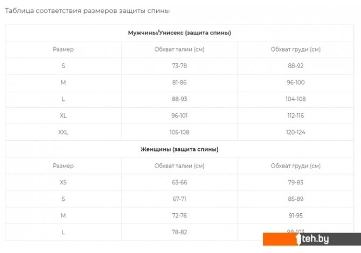Viewport: 361px width, 253px height.
Task: Click waist value 73-78
Action: (179, 66)
